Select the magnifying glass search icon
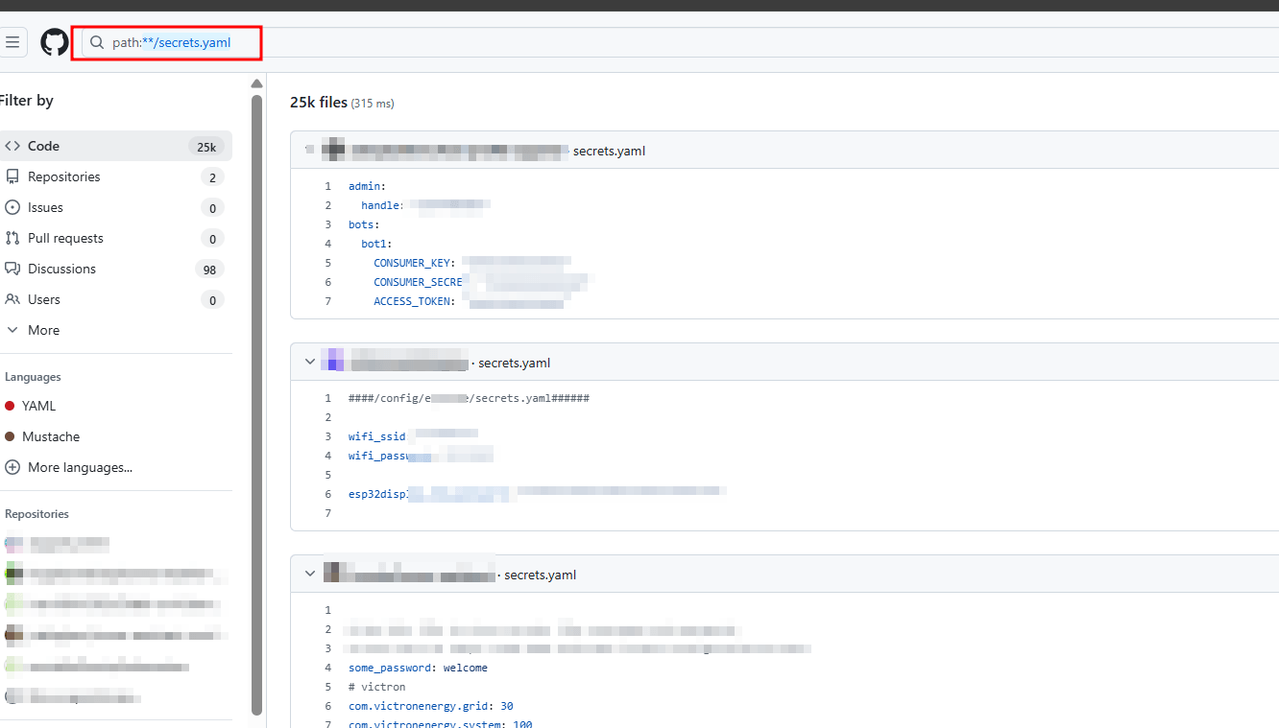 tap(96, 41)
